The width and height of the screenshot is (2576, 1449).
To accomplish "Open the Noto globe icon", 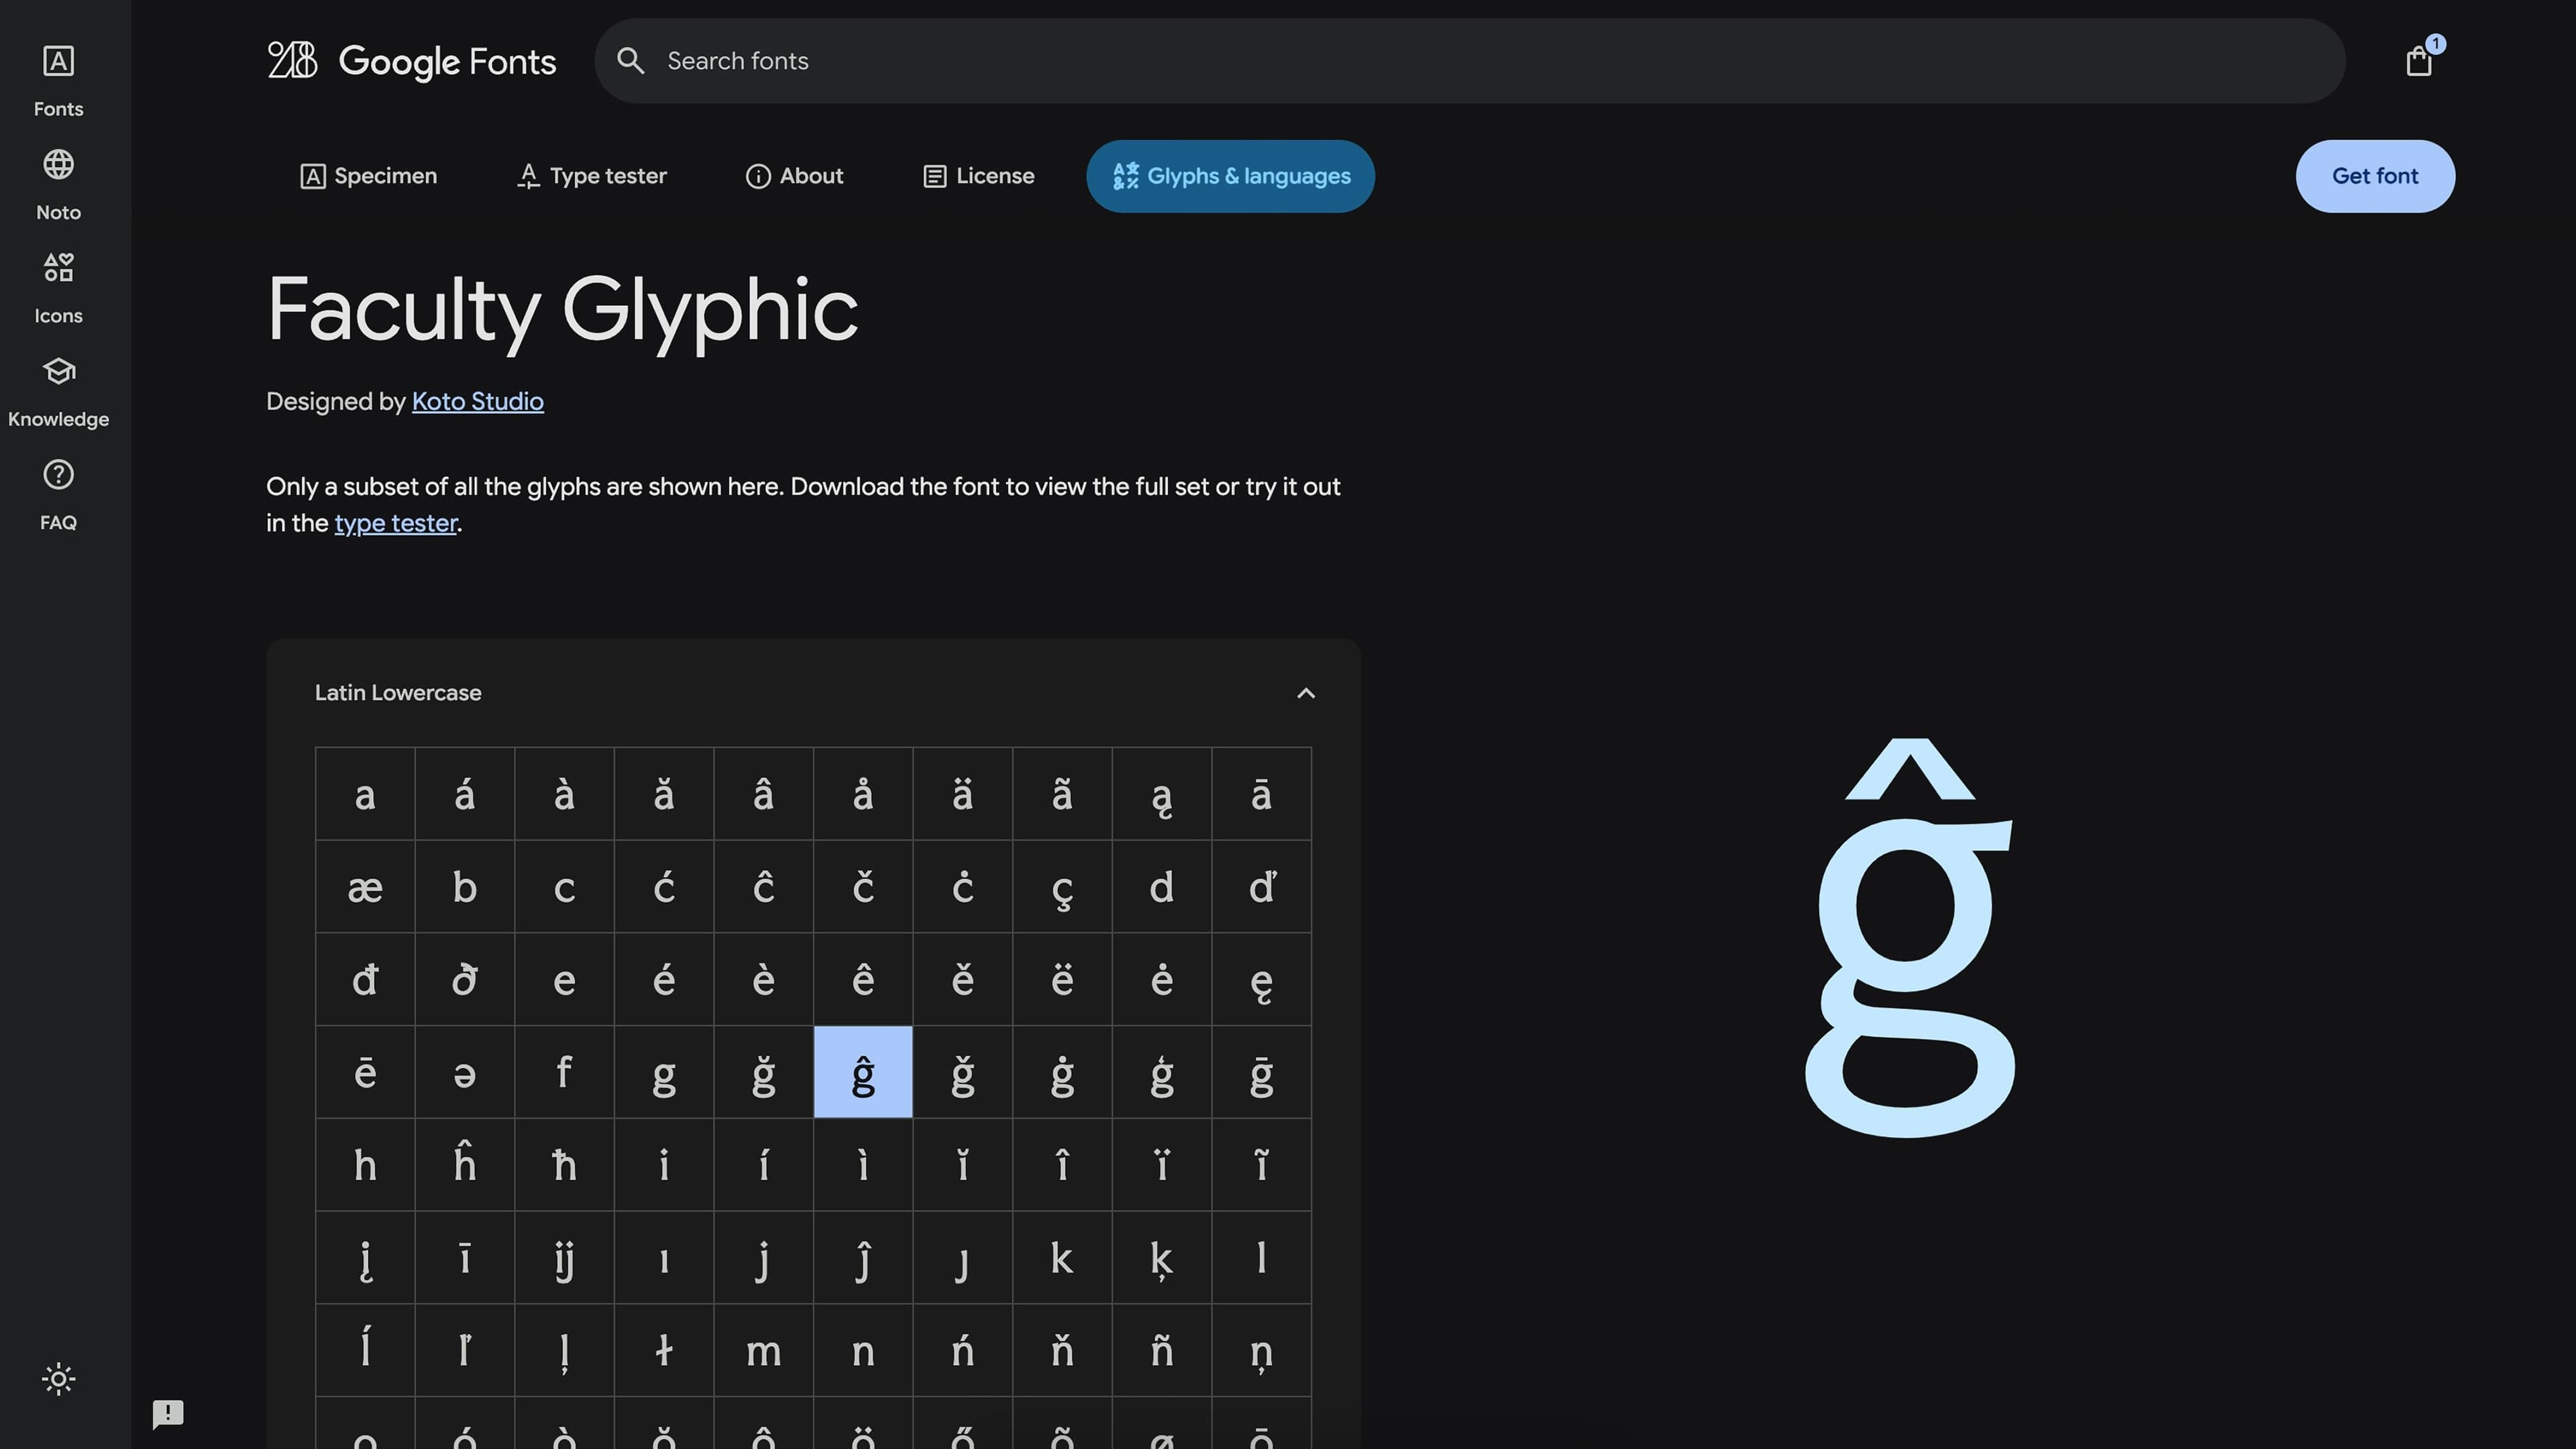I will pos(58,183).
